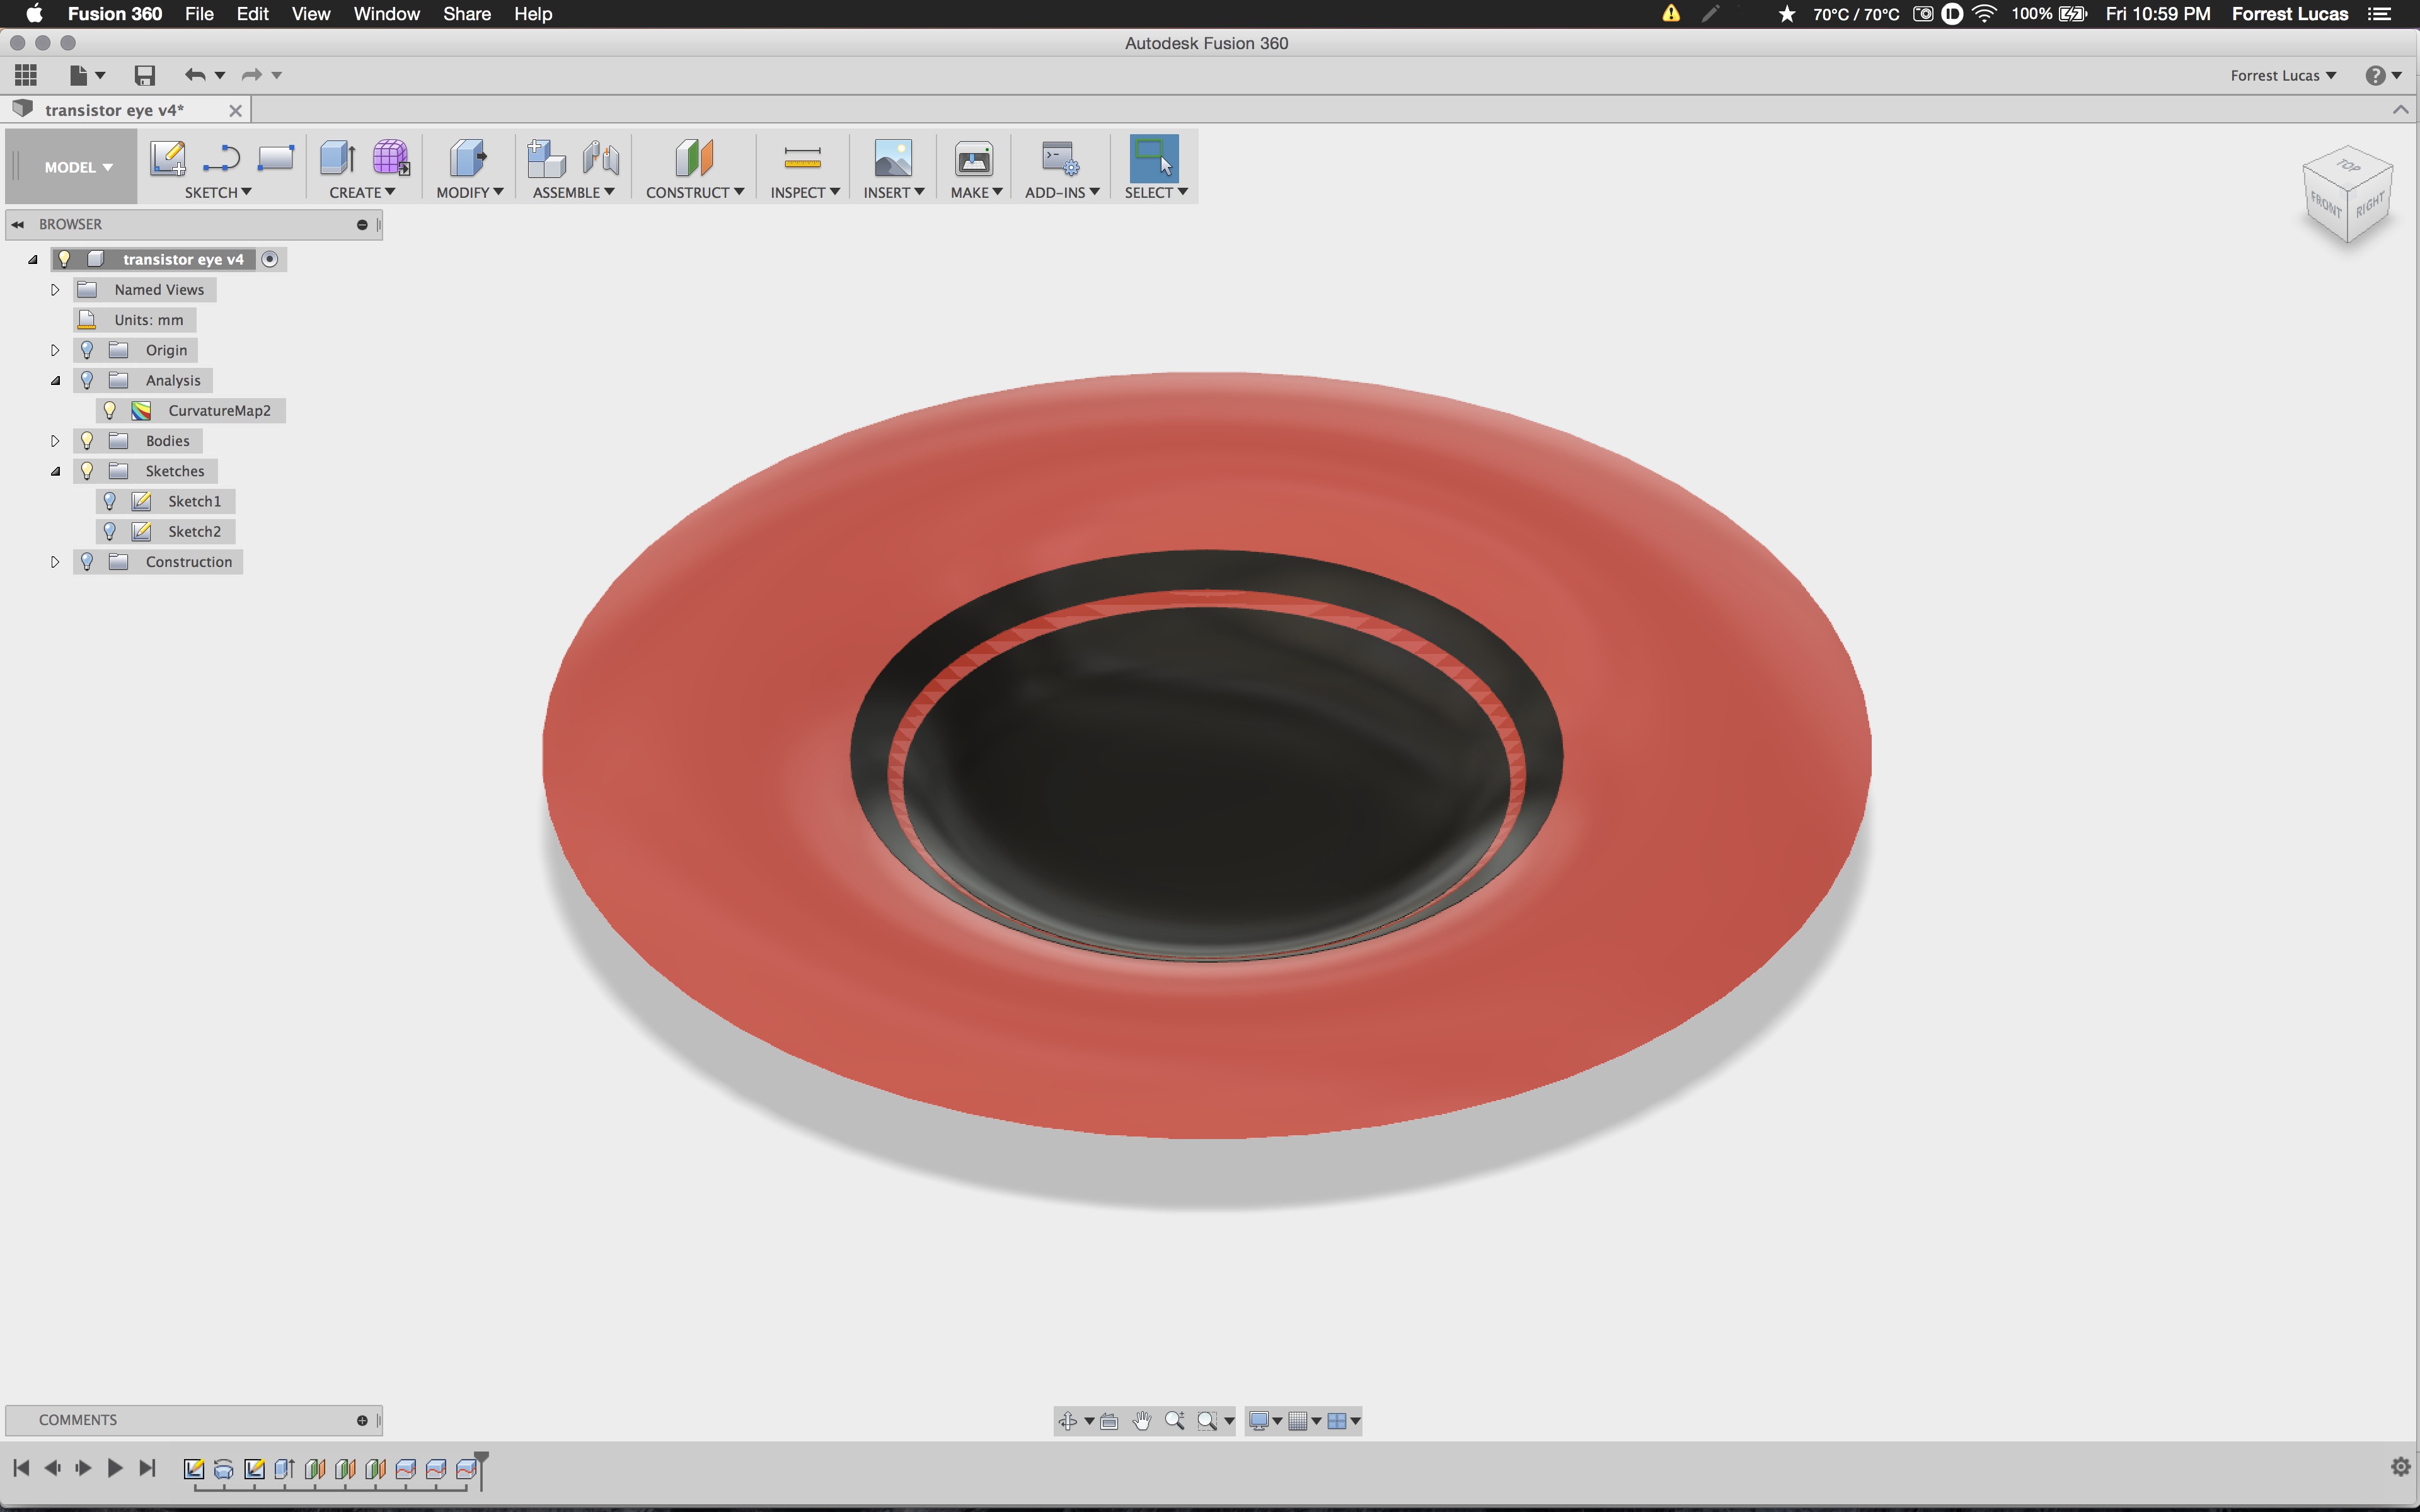Viewport: 2420px width, 1512px height.
Task: Open the INSPECT menu
Action: (805, 192)
